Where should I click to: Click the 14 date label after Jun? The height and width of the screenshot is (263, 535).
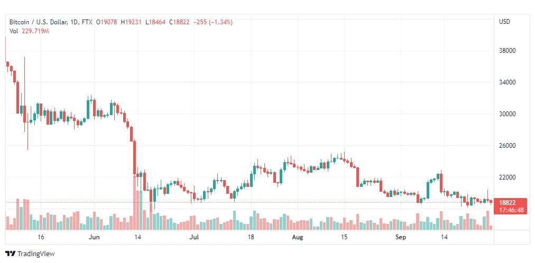(137, 238)
